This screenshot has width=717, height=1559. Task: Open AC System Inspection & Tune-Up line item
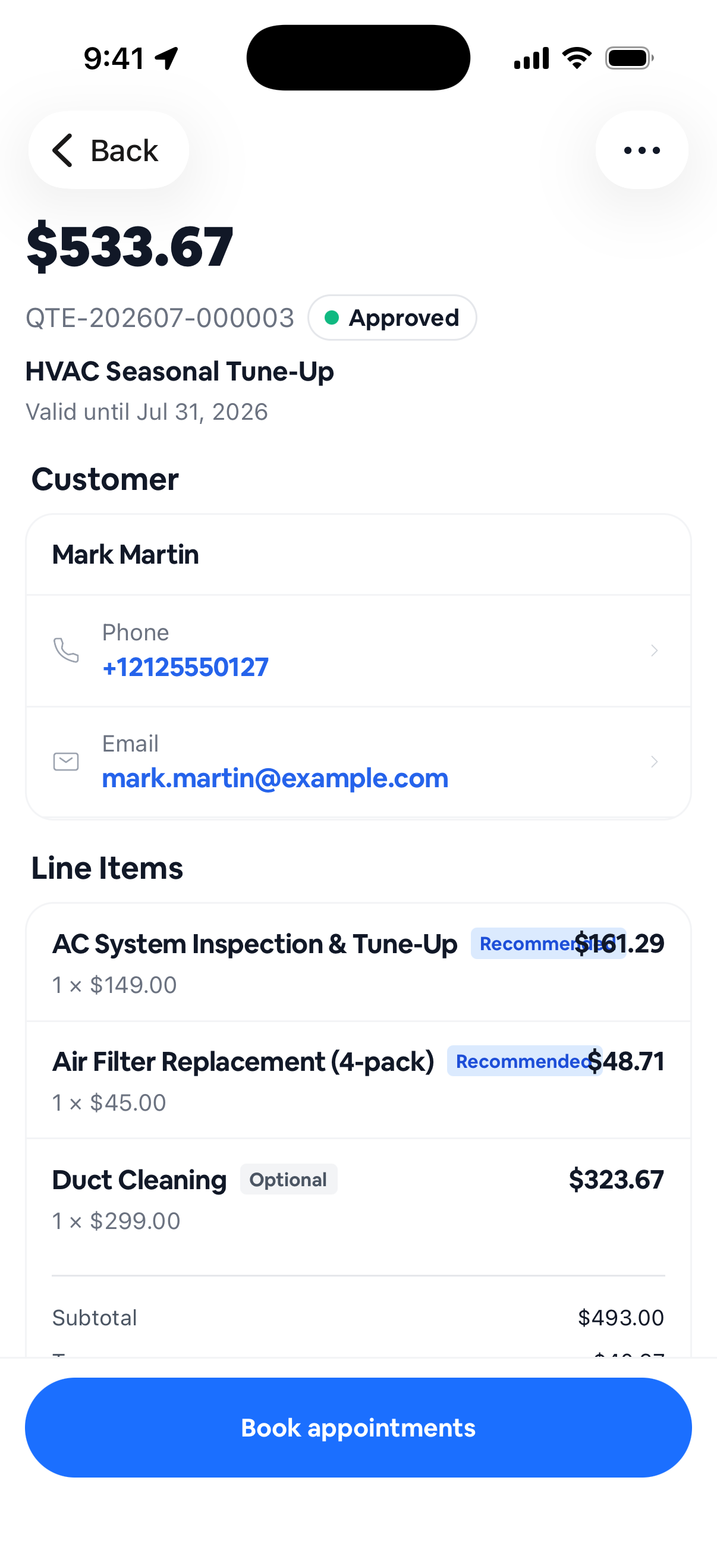(358, 962)
